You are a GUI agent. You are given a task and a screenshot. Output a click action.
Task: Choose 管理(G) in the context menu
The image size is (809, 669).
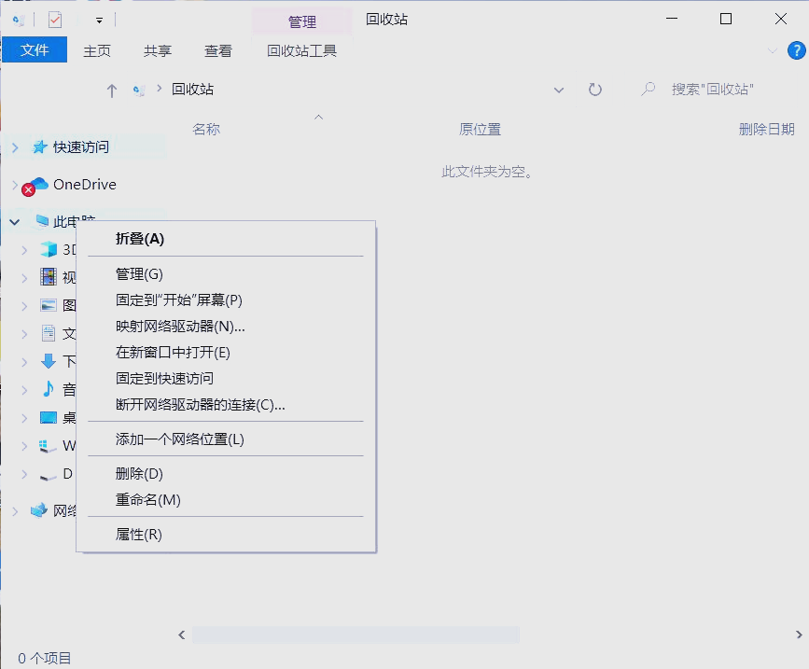226,274
